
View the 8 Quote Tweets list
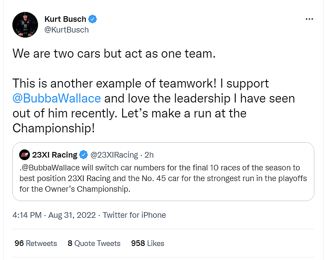(94, 243)
